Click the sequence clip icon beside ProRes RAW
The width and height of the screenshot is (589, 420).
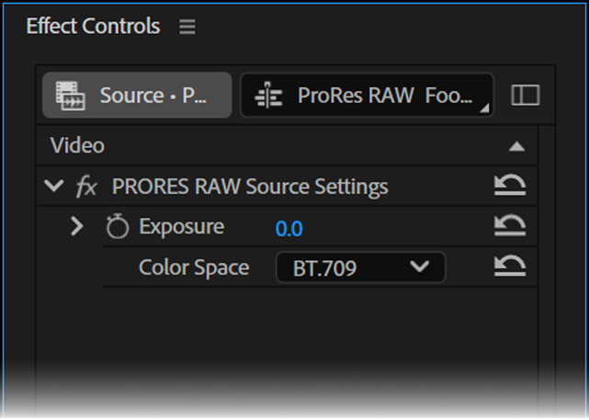pyautogui.click(x=268, y=95)
